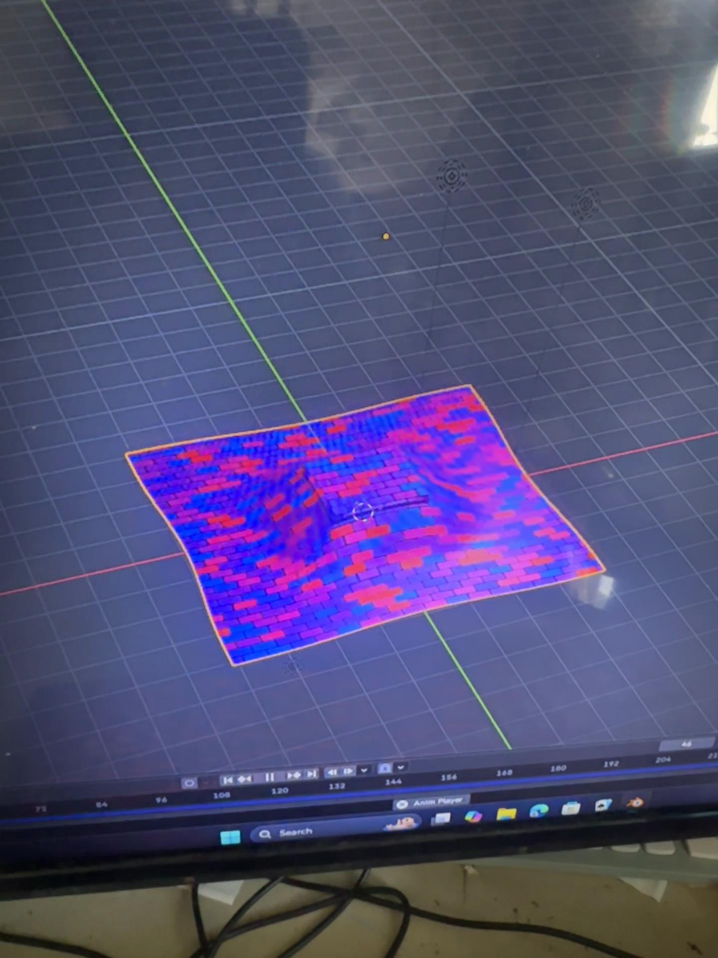Click frame 120 on the timeline
This screenshot has width=718, height=958.
280,790
